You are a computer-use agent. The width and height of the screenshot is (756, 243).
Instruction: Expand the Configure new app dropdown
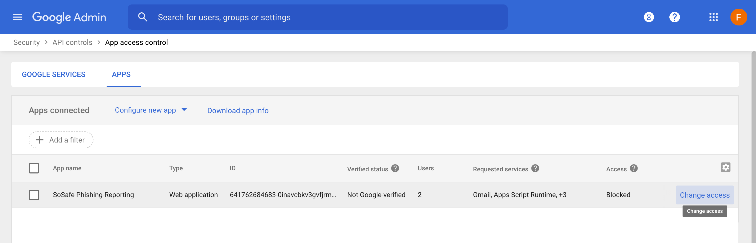[x=151, y=110]
